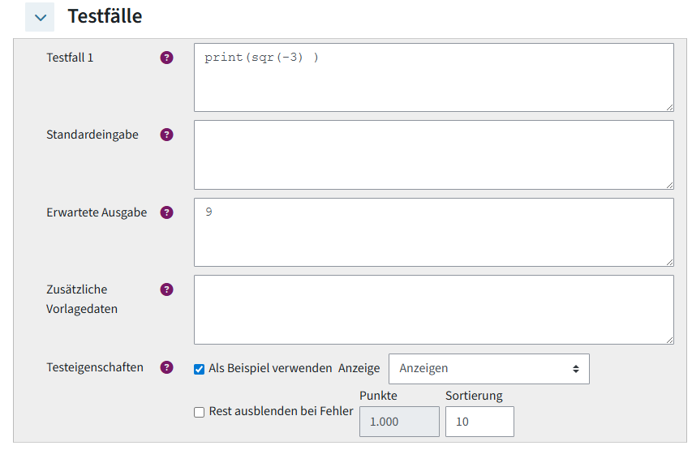Focus the Zusätzliche Vorlagedaten text area
The image size is (692, 450).
[x=434, y=310]
